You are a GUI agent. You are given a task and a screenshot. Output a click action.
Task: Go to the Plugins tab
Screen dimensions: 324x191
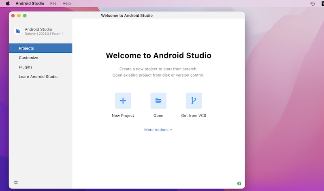pos(26,67)
